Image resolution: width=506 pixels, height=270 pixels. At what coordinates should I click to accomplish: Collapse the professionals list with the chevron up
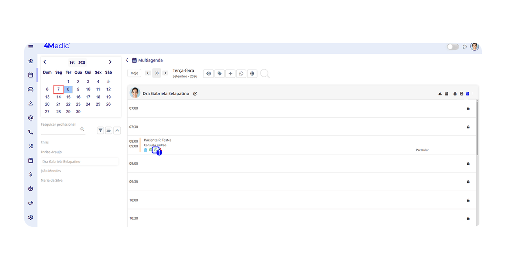coord(117,131)
